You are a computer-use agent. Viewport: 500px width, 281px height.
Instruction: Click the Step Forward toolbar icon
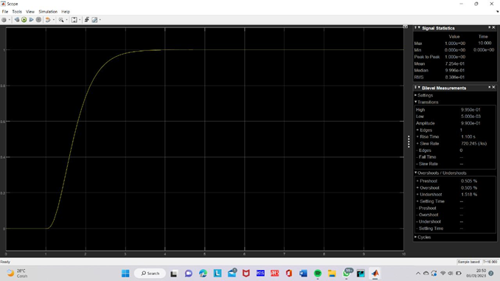click(31, 20)
